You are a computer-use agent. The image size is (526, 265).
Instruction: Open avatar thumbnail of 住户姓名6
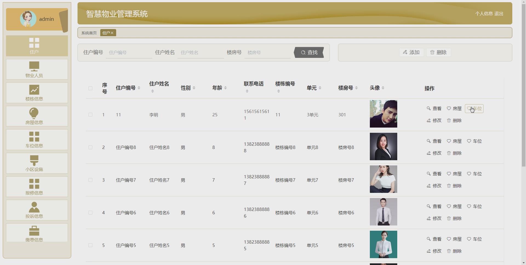pos(384,212)
